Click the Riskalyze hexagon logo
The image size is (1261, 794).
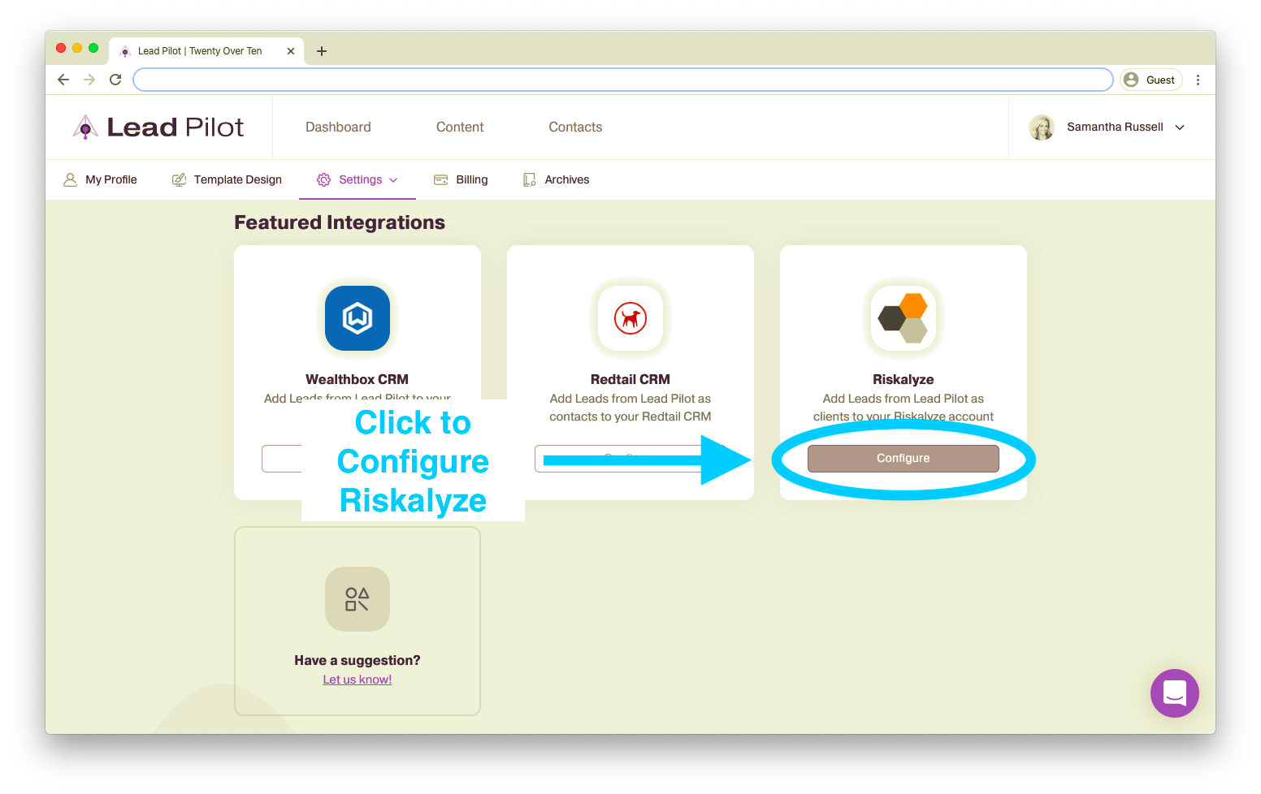pos(903,318)
